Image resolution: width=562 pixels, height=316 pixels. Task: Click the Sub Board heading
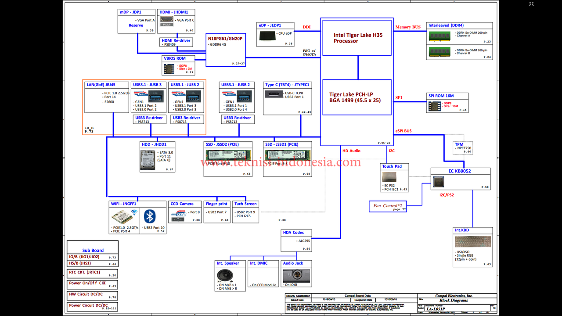[x=93, y=251]
